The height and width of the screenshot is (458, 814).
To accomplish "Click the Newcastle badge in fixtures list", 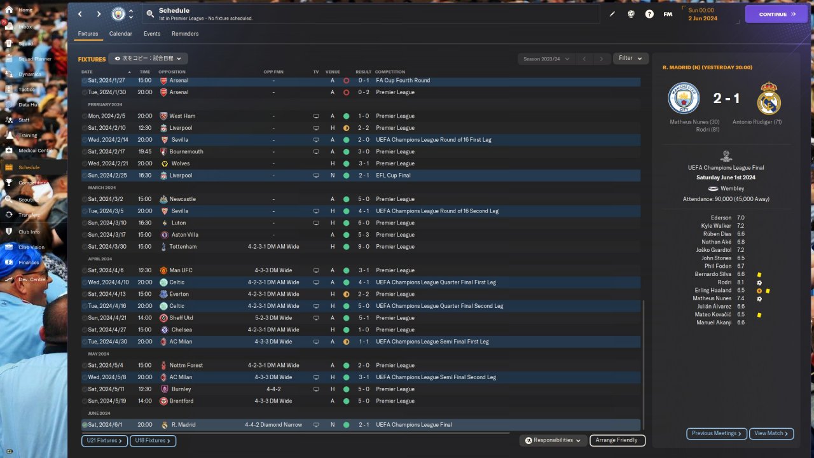I will coord(163,199).
